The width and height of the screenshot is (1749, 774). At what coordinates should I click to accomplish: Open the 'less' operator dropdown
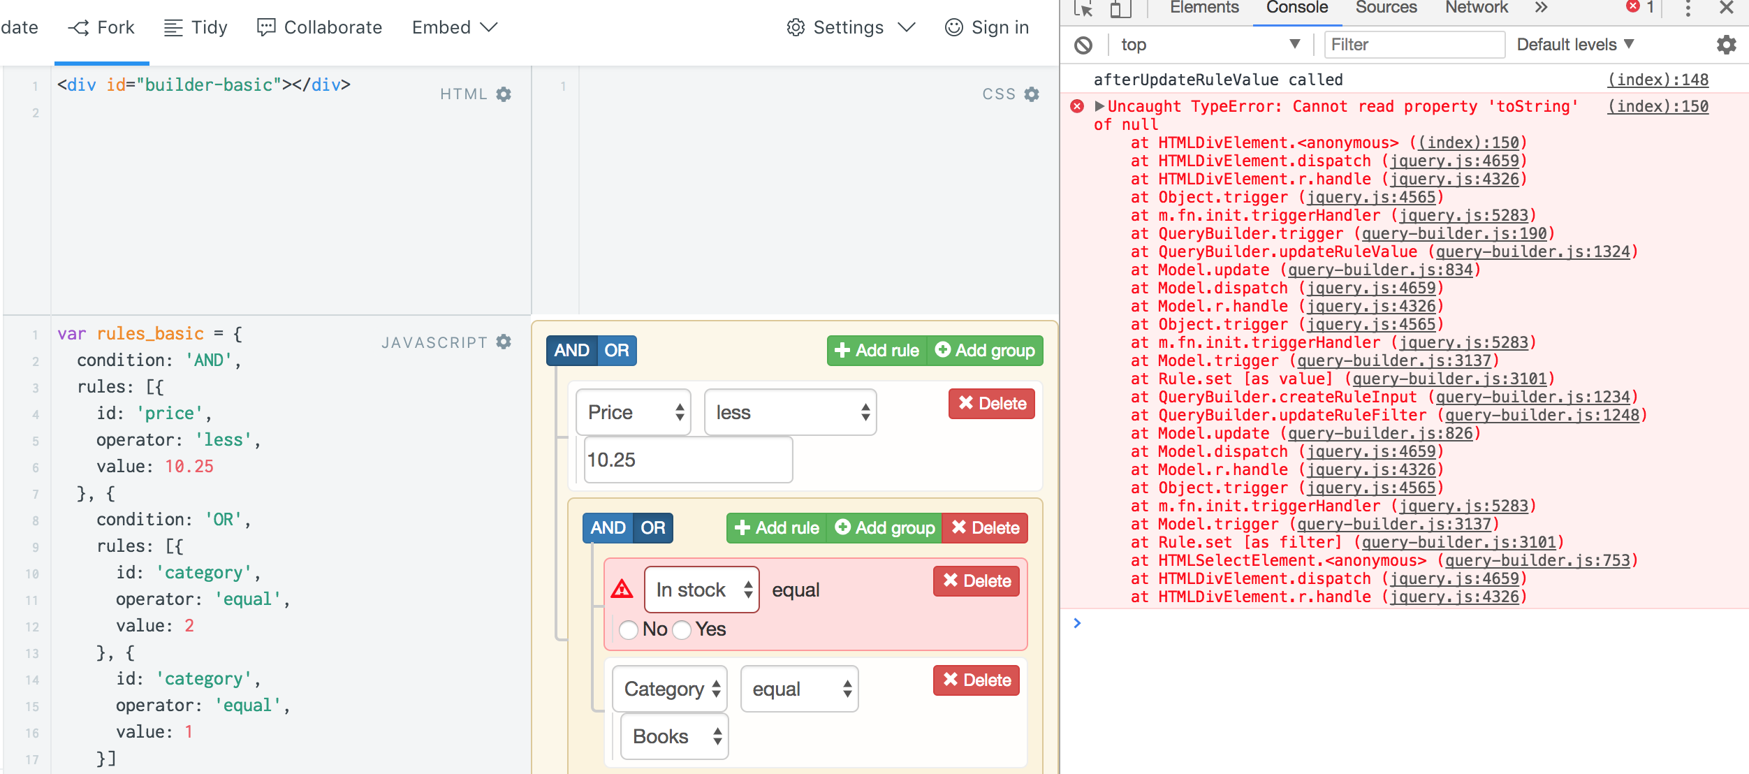(791, 412)
